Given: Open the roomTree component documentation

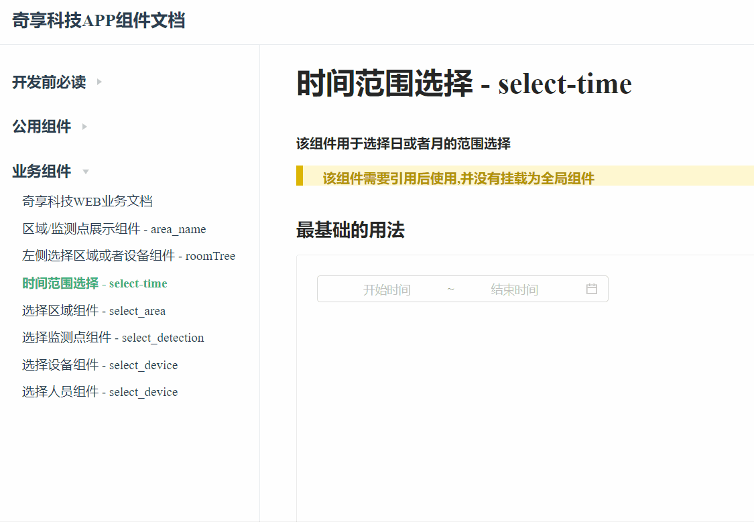Looking at the screenshot, I should click(128, 255).
